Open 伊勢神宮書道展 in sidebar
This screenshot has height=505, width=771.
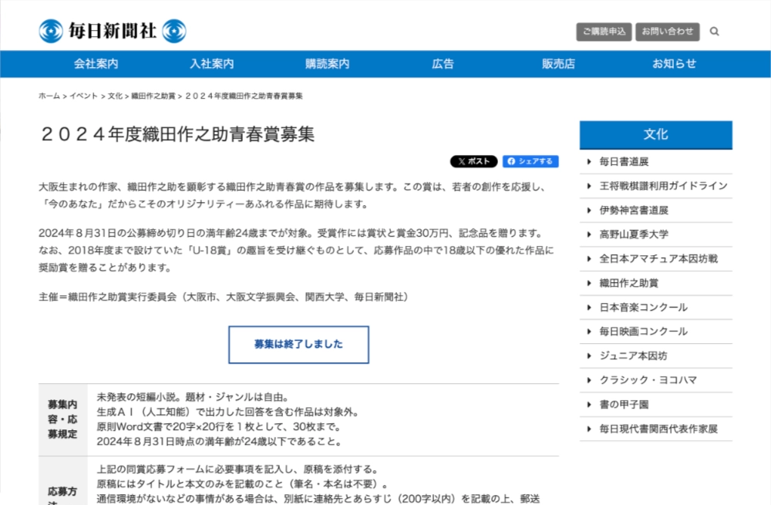(633, 210)
